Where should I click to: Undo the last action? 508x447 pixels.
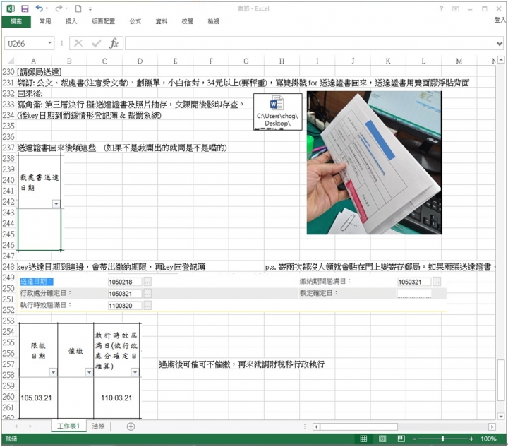pyautogui.click(x=40, y=8)
